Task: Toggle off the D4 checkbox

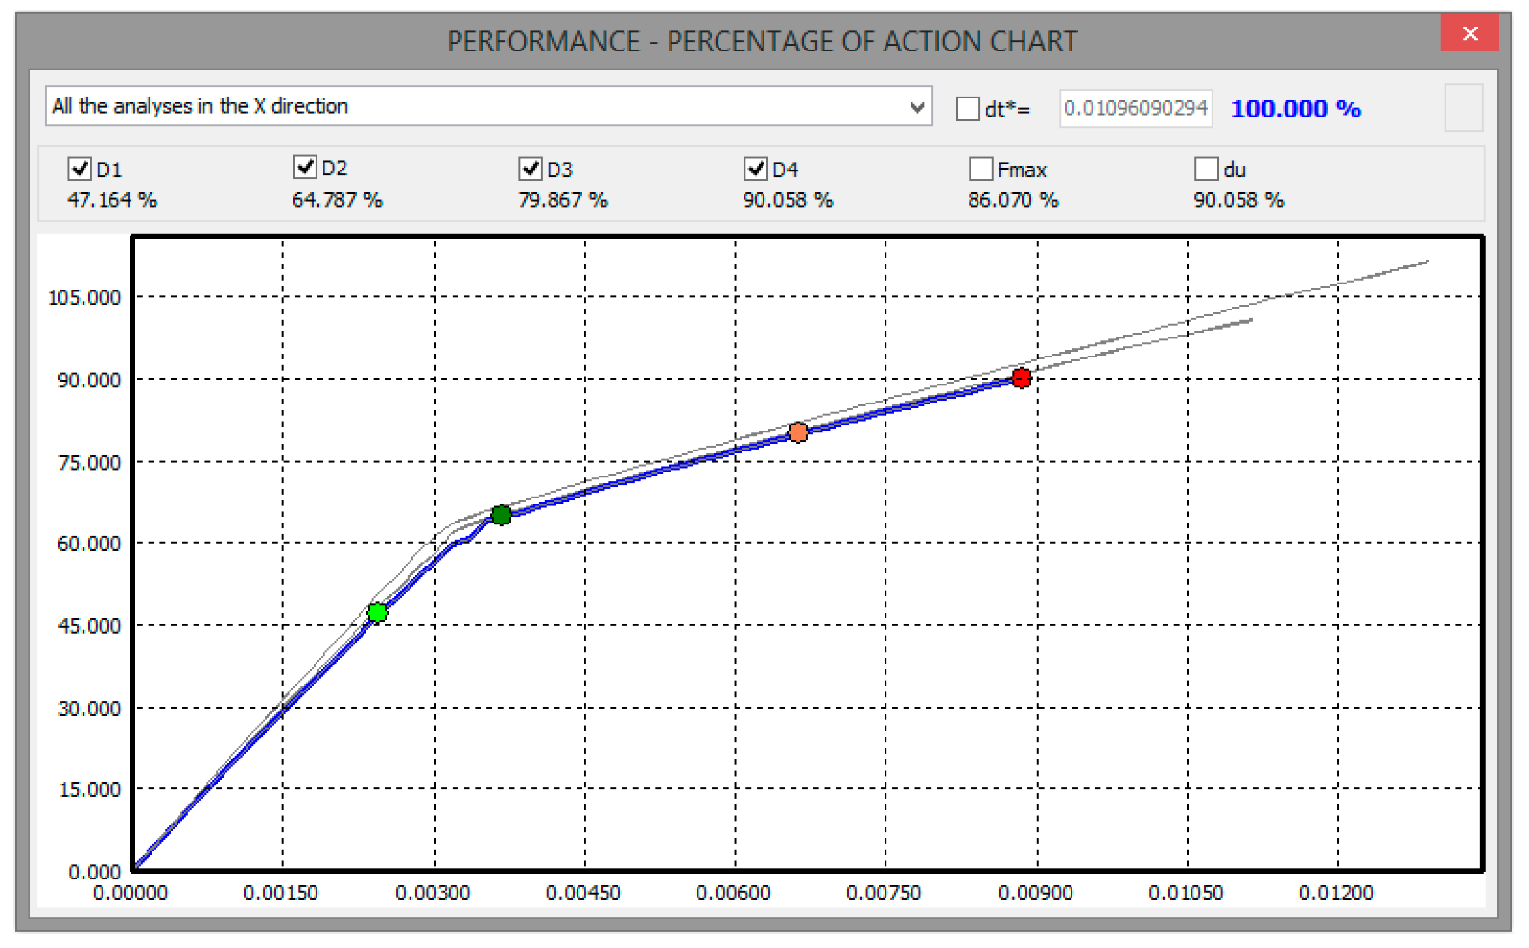Action: click(755, 169)
